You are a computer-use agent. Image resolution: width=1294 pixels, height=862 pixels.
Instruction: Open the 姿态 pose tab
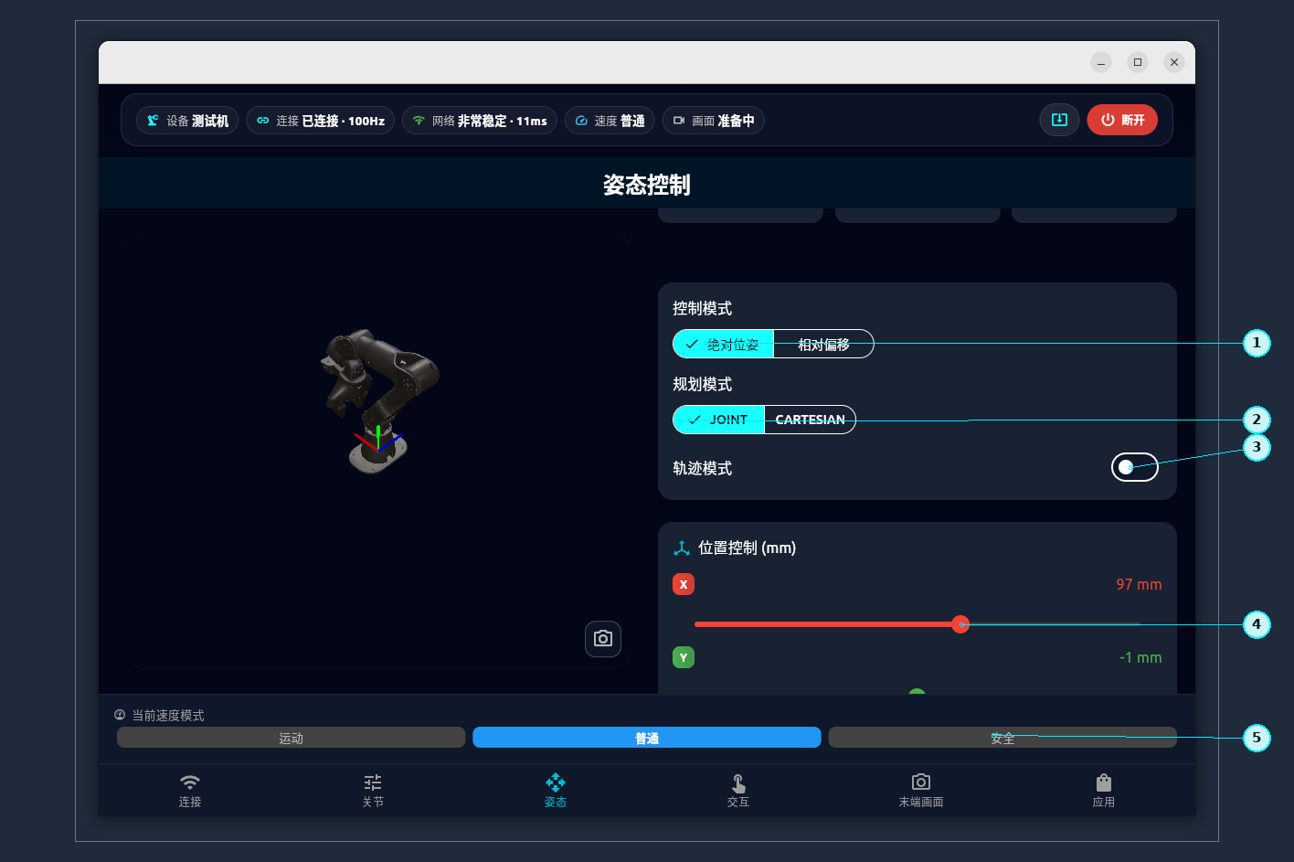(556, 791)
